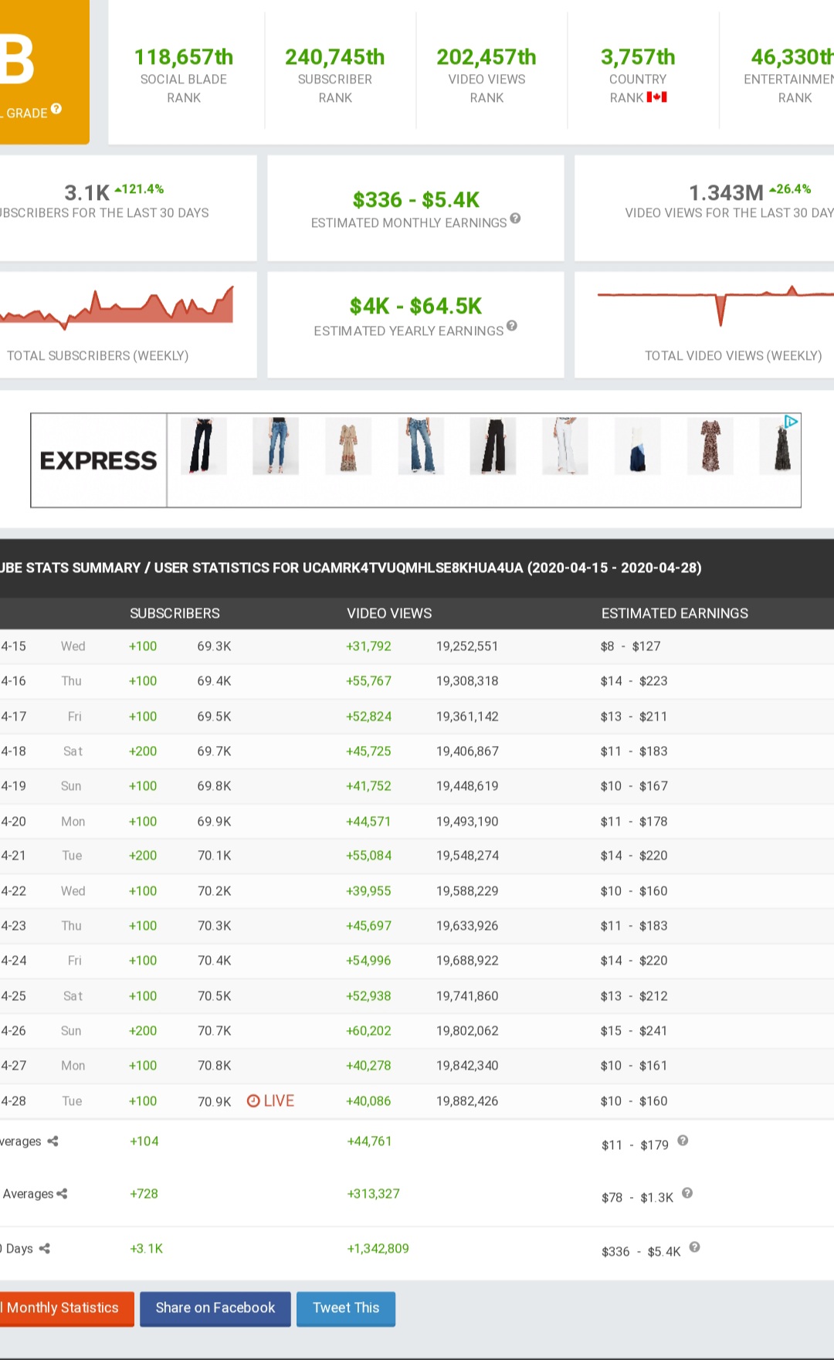Open the Total Video Views (Weekly) chart
The image size is (834, 1360).
coord(716,306)
